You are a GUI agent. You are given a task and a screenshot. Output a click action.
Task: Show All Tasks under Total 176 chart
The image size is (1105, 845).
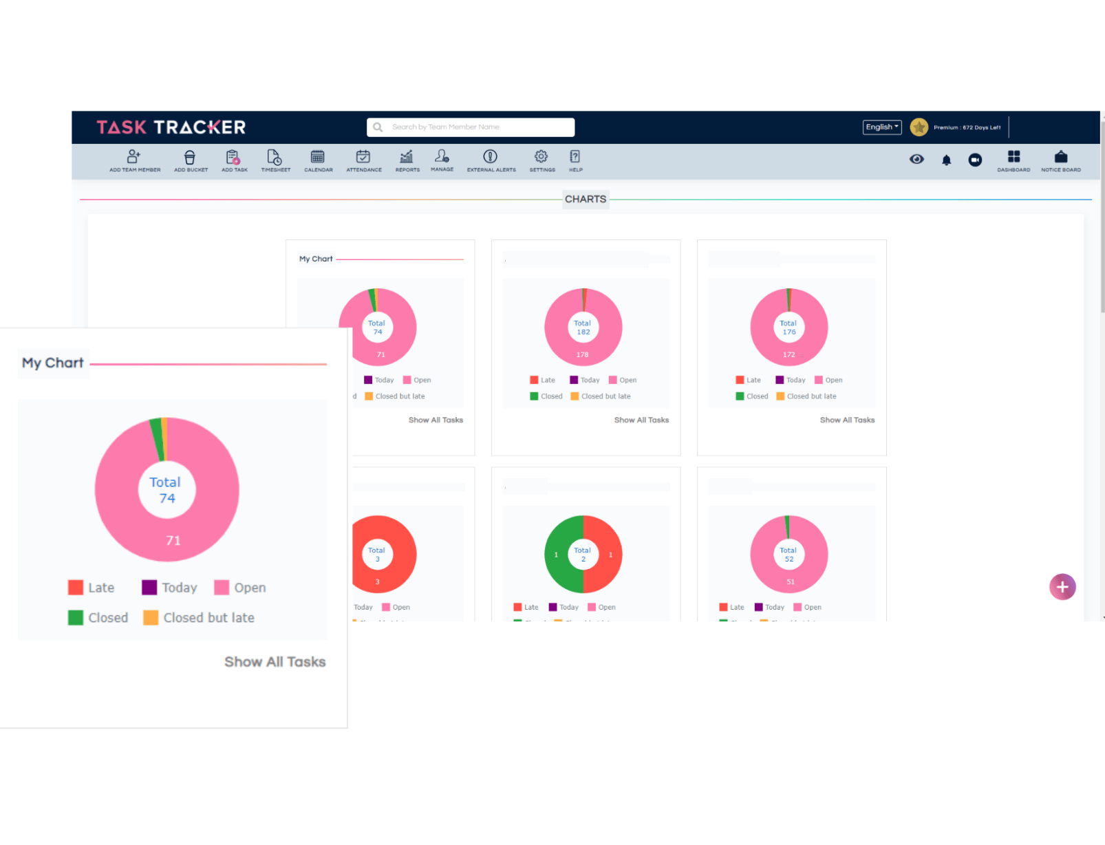[847, 420]
